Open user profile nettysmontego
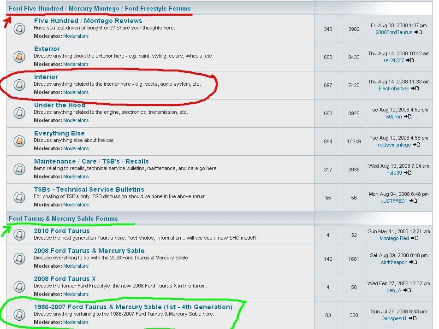This screenshot has width=439, height=329. (394, 145)
